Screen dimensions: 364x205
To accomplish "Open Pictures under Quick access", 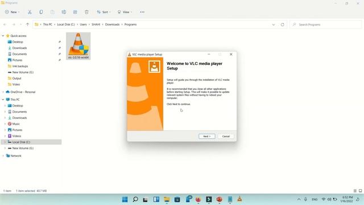I will pyautogui.click(x=17, y=60).
